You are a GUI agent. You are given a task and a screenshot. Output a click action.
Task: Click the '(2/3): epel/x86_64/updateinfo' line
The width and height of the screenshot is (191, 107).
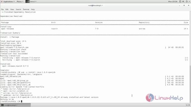[15, 83]
